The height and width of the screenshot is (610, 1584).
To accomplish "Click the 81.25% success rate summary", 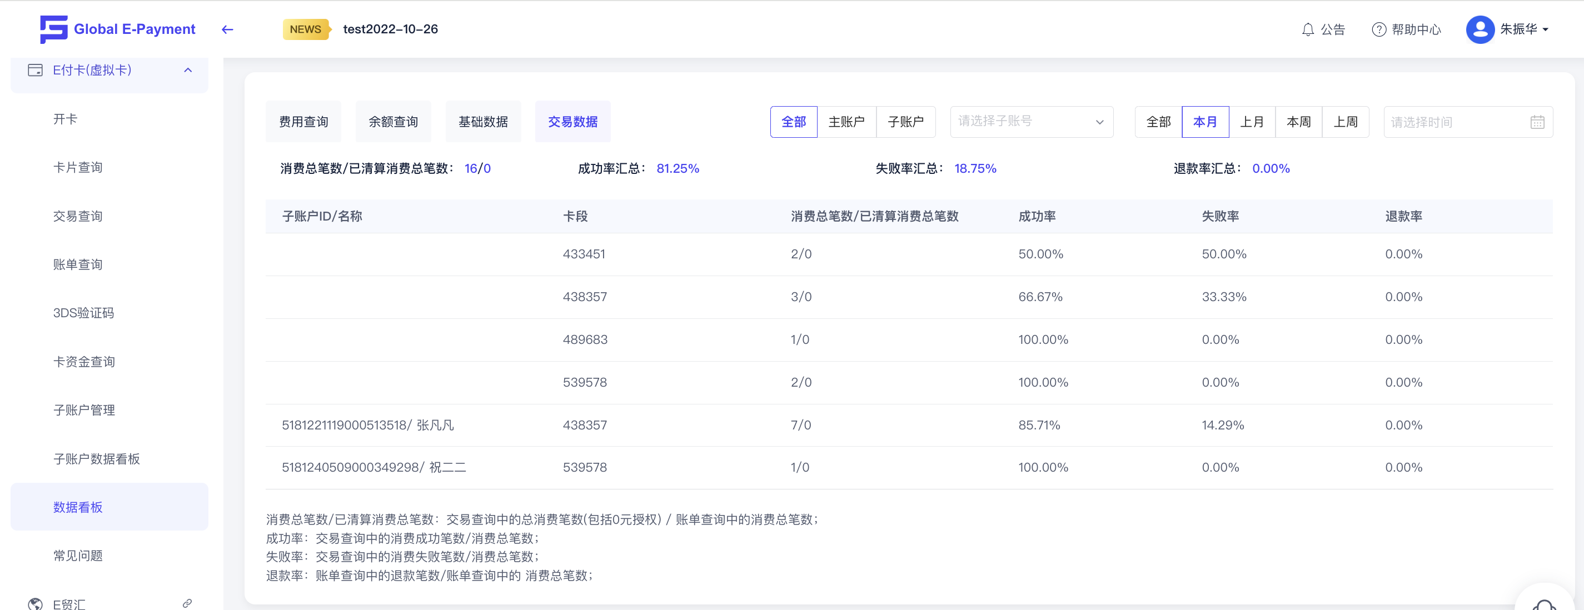I will pos(678,168).
